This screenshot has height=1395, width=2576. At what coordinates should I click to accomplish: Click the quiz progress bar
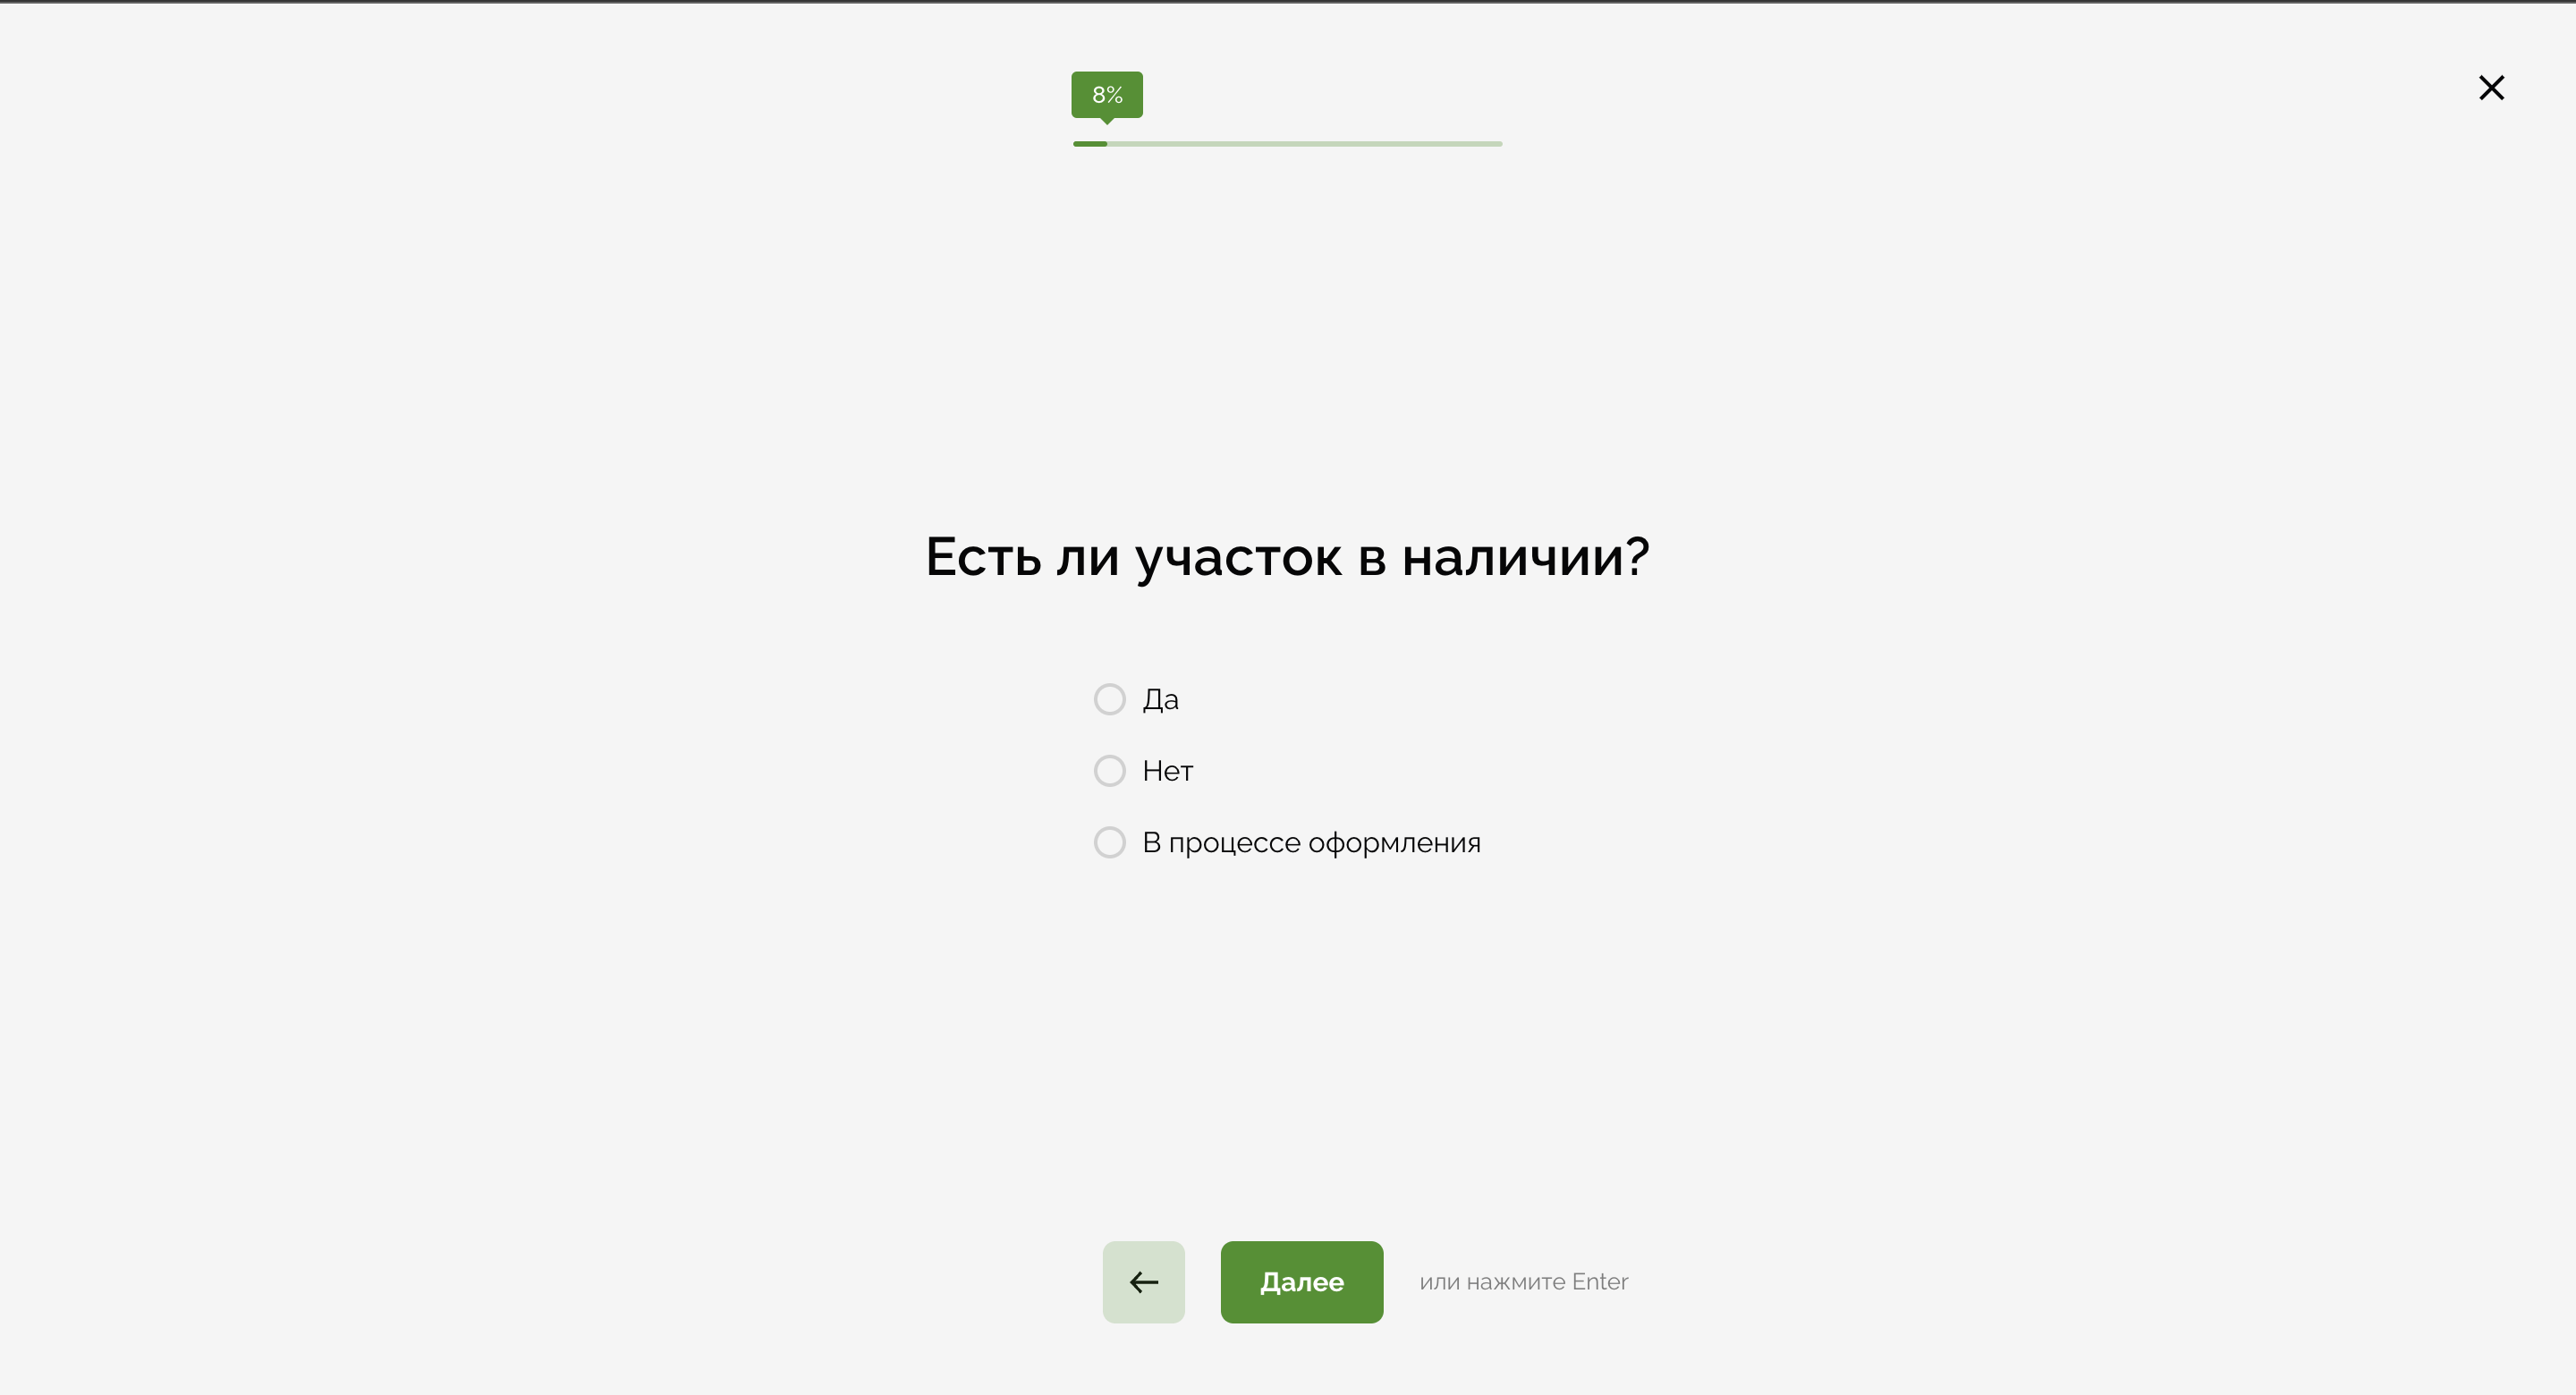click(x=1287, y=144)
